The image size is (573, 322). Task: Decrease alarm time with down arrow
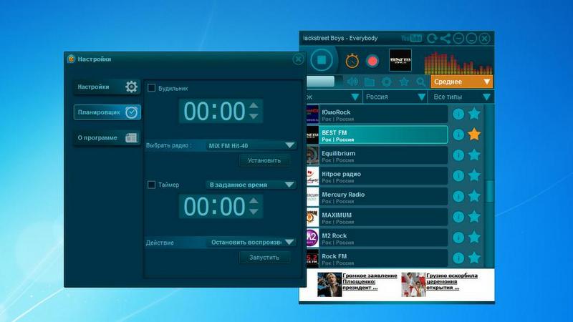(254, 116)
